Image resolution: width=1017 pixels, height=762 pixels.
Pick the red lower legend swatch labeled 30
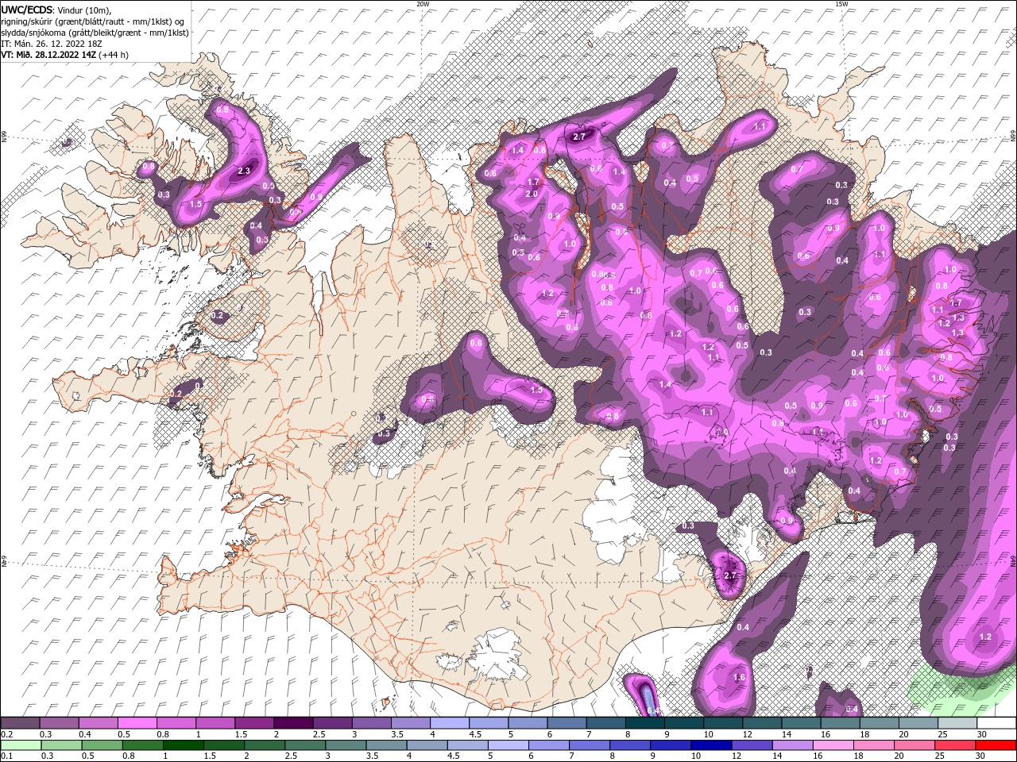[996, 745]
